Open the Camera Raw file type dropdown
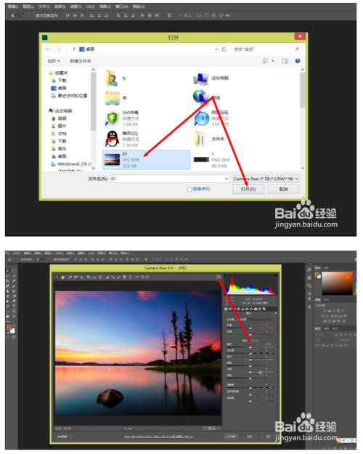 pyautogui.click(x=266, y=179)
